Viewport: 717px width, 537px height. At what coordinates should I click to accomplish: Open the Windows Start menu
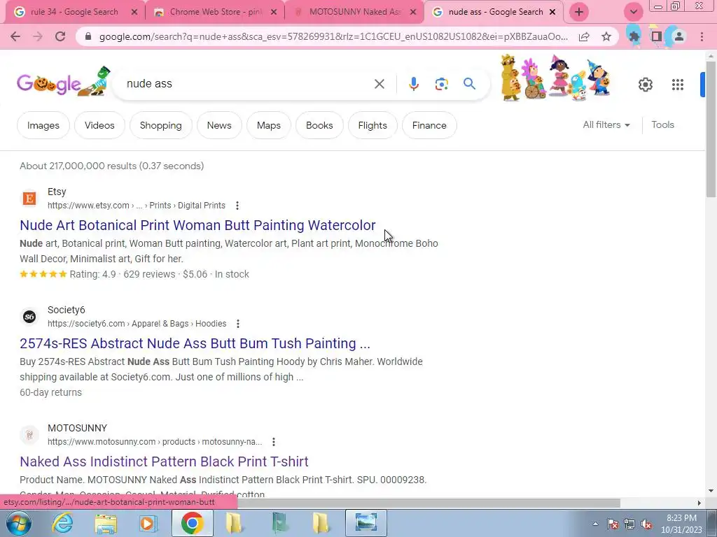[x=18, y=523]
